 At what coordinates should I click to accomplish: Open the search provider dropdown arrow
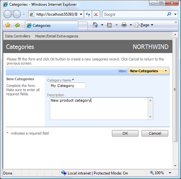click(x=175, y=14)
